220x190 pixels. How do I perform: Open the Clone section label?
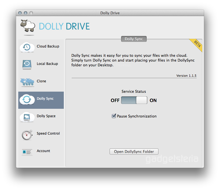click(x=41, y=81)
